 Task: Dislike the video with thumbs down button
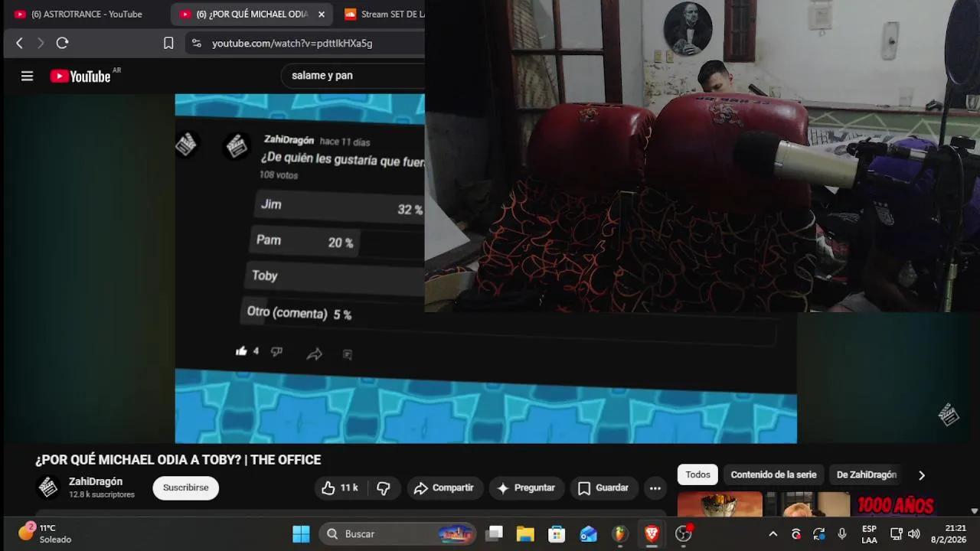(x=384, y=487)
